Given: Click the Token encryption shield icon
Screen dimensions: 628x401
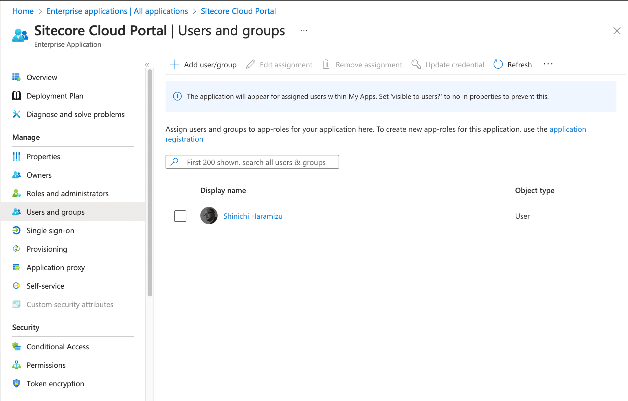Looking at the screenshot, I should 16,383.
